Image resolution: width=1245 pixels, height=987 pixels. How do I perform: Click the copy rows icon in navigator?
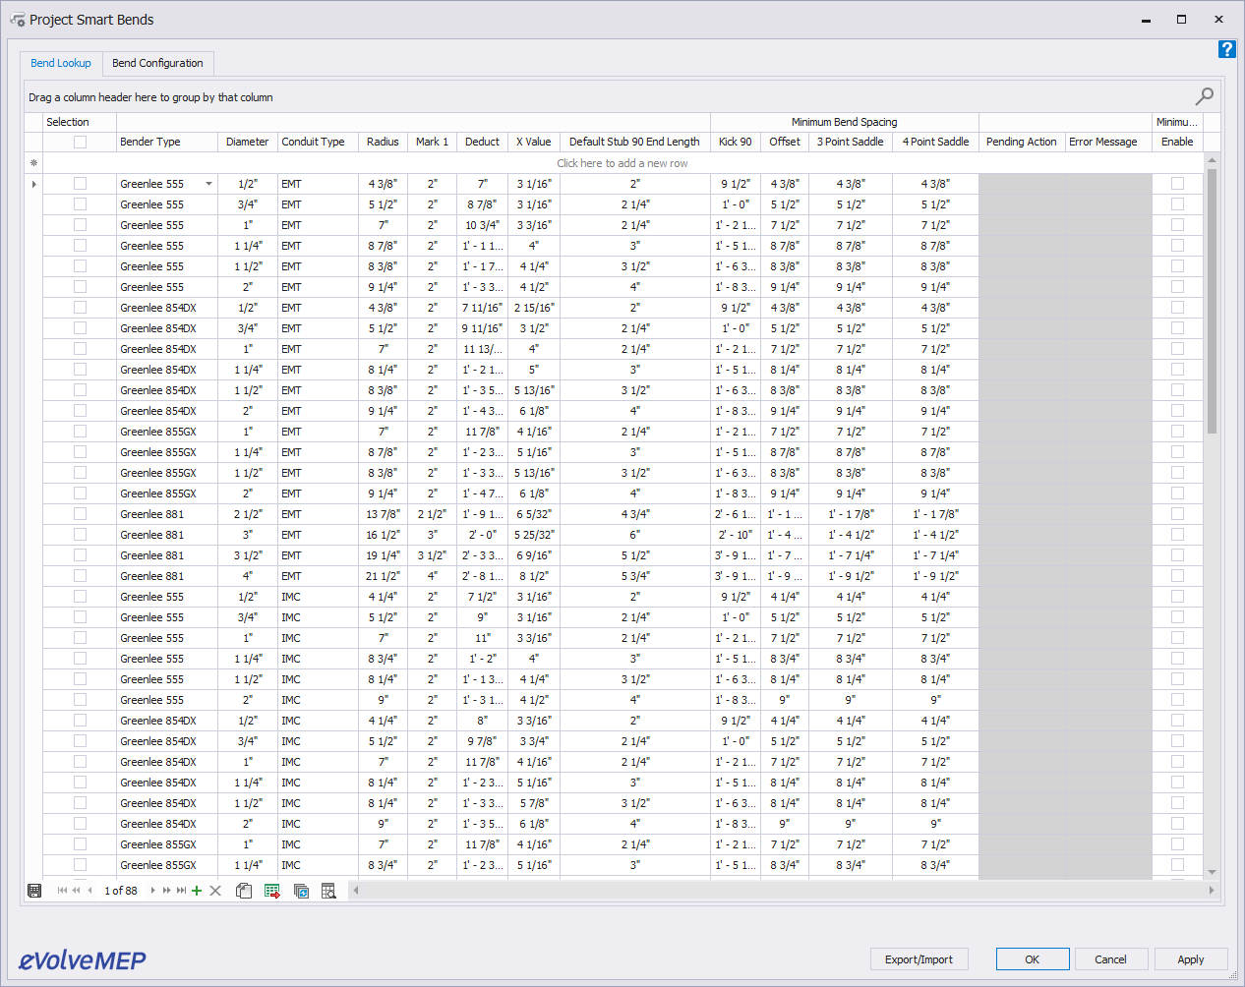coord(244,891)
